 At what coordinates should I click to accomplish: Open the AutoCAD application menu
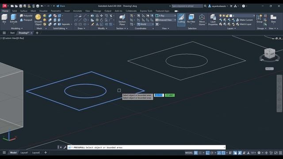click(x=5, y=6)
